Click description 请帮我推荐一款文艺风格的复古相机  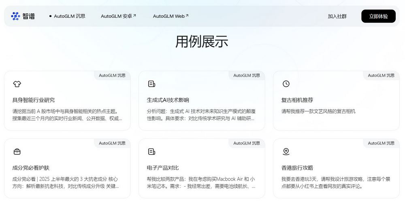pyautogui.click(x=318, y=111)
